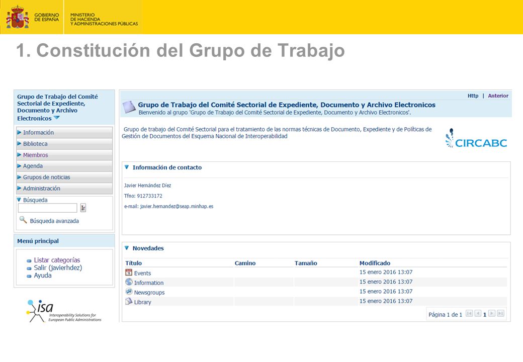Collapse the Novedades panel
The width and height of the screenshot is (523, 362).
(127, 248)
